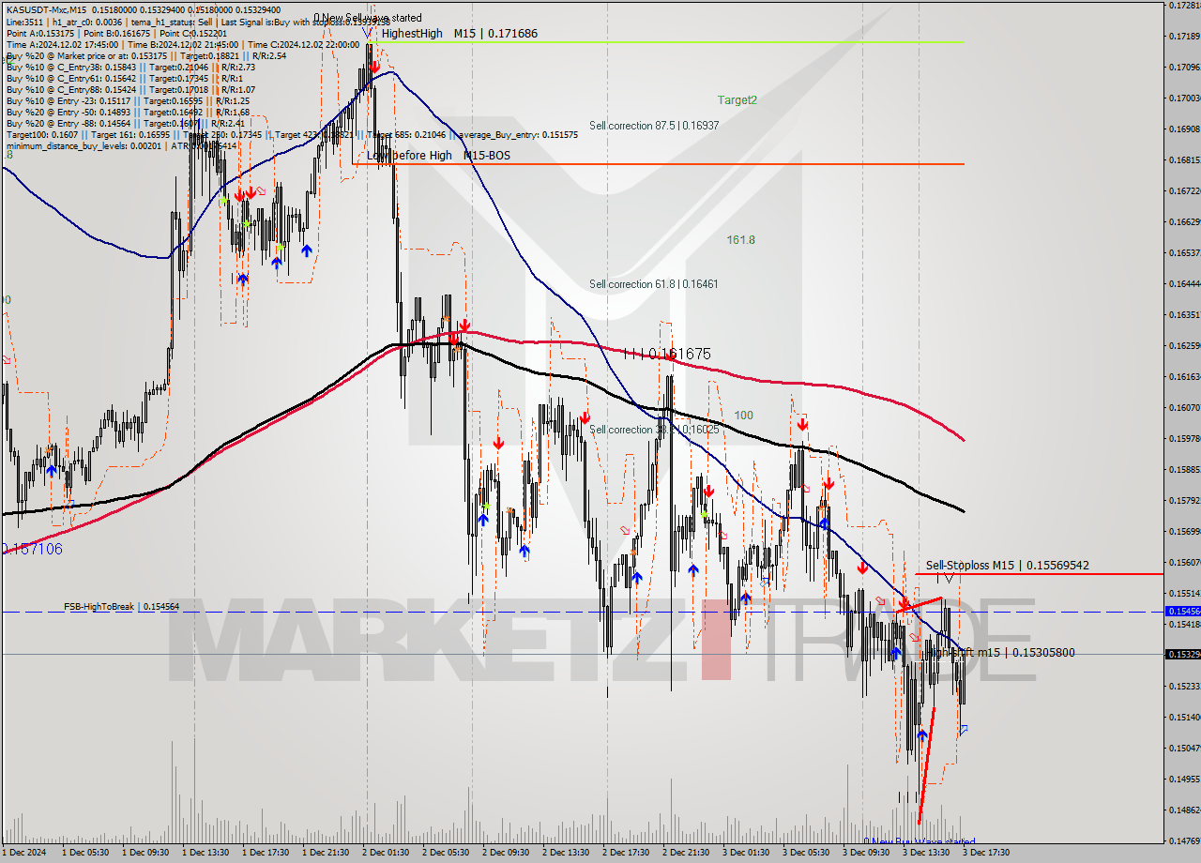Screen dimensions: 1201x863
Task: Click '0 New Buy Wave started' text
Action: [x=920, y=841]
